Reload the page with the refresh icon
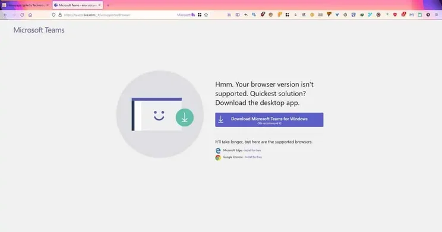 (x=22, y=15)
